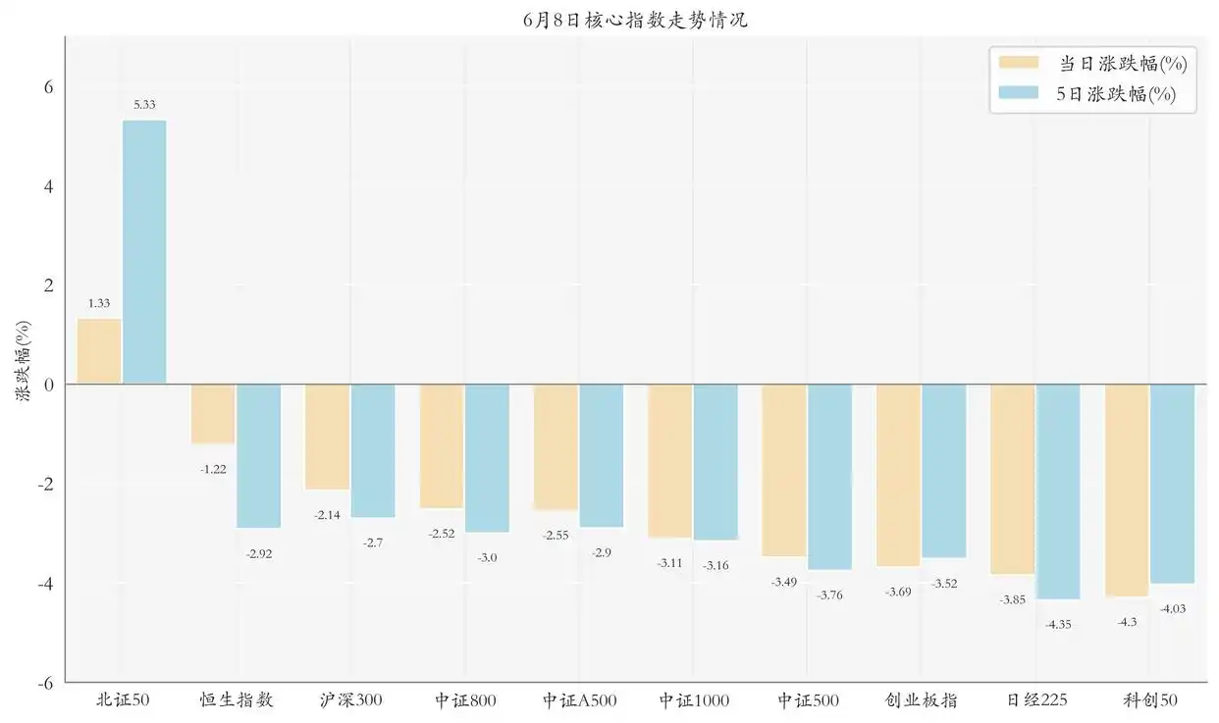Click the -4.3 value label

1127,622
